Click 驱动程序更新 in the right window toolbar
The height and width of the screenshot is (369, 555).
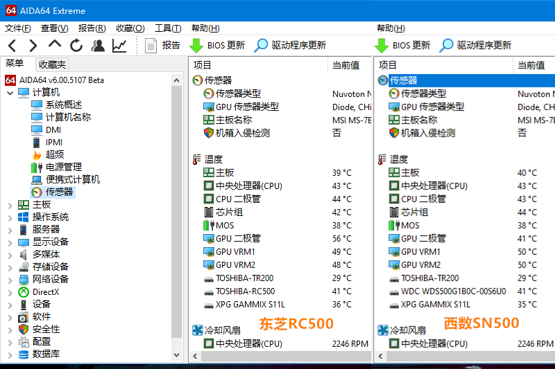[x=475, y=46]
